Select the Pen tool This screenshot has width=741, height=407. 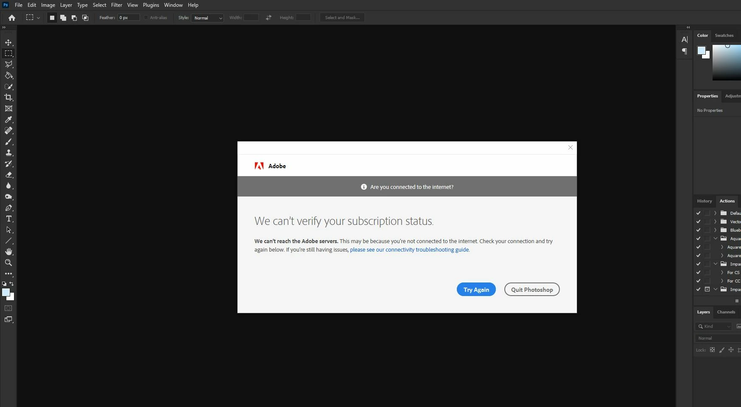[8, 208]
